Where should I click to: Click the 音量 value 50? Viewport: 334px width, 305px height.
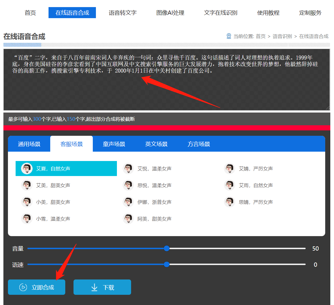pyautogui.click(x=316, y=248)
